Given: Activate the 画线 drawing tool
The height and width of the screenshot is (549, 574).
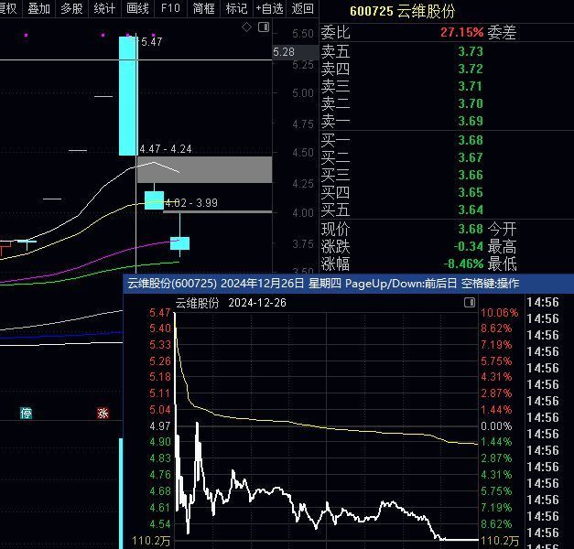Looking at the screenshot, I should 137,8.
